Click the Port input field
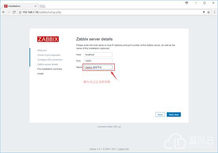The height and width of the screenshot is (153, 218). [98, 61]
